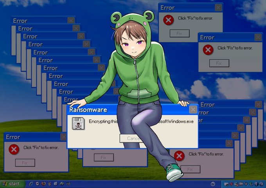Launch Internet Explorer from quick launch
Screen dimensions: 266x188
(x=31, y=184)
